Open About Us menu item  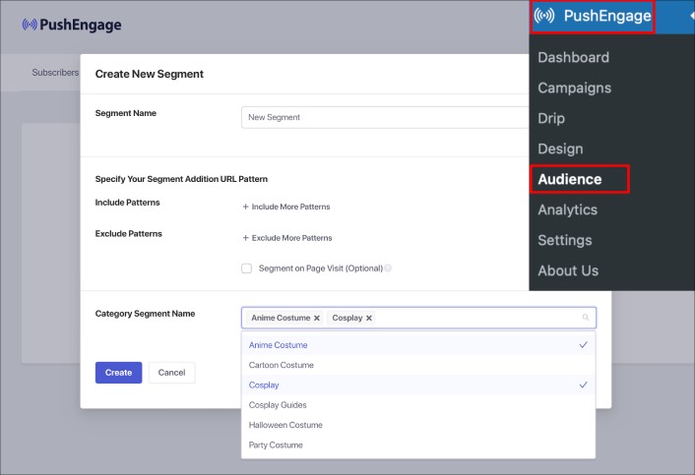[568, 270]
